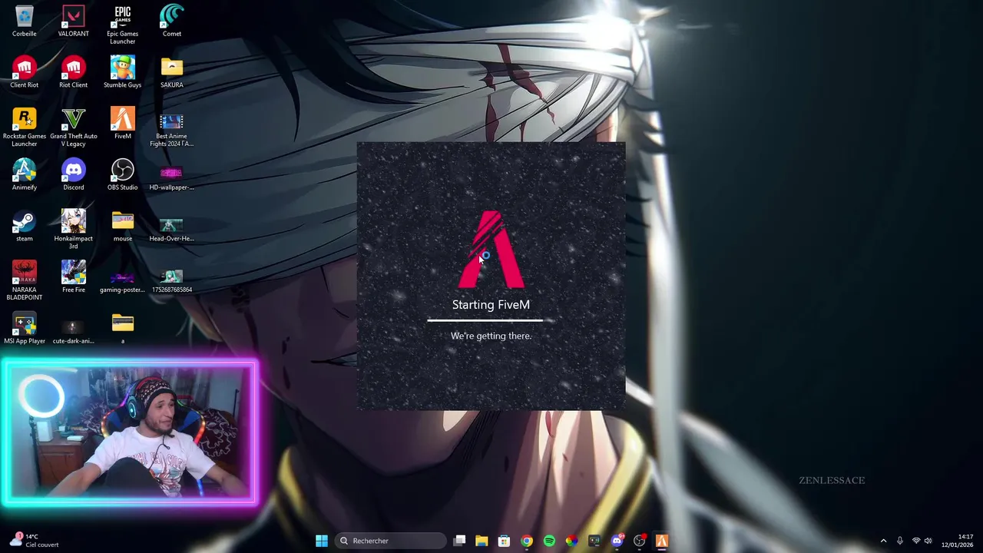The height and width of the screenshot is (553, 983).
Task: Open Task View in the taskbar
Action: tap(459, 541)
